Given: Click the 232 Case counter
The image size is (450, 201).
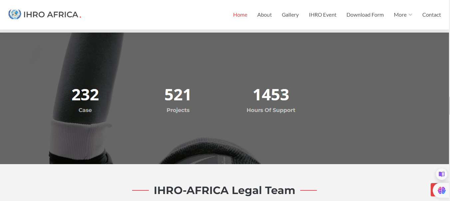Looking at the screenshot, I should [85, 98].
